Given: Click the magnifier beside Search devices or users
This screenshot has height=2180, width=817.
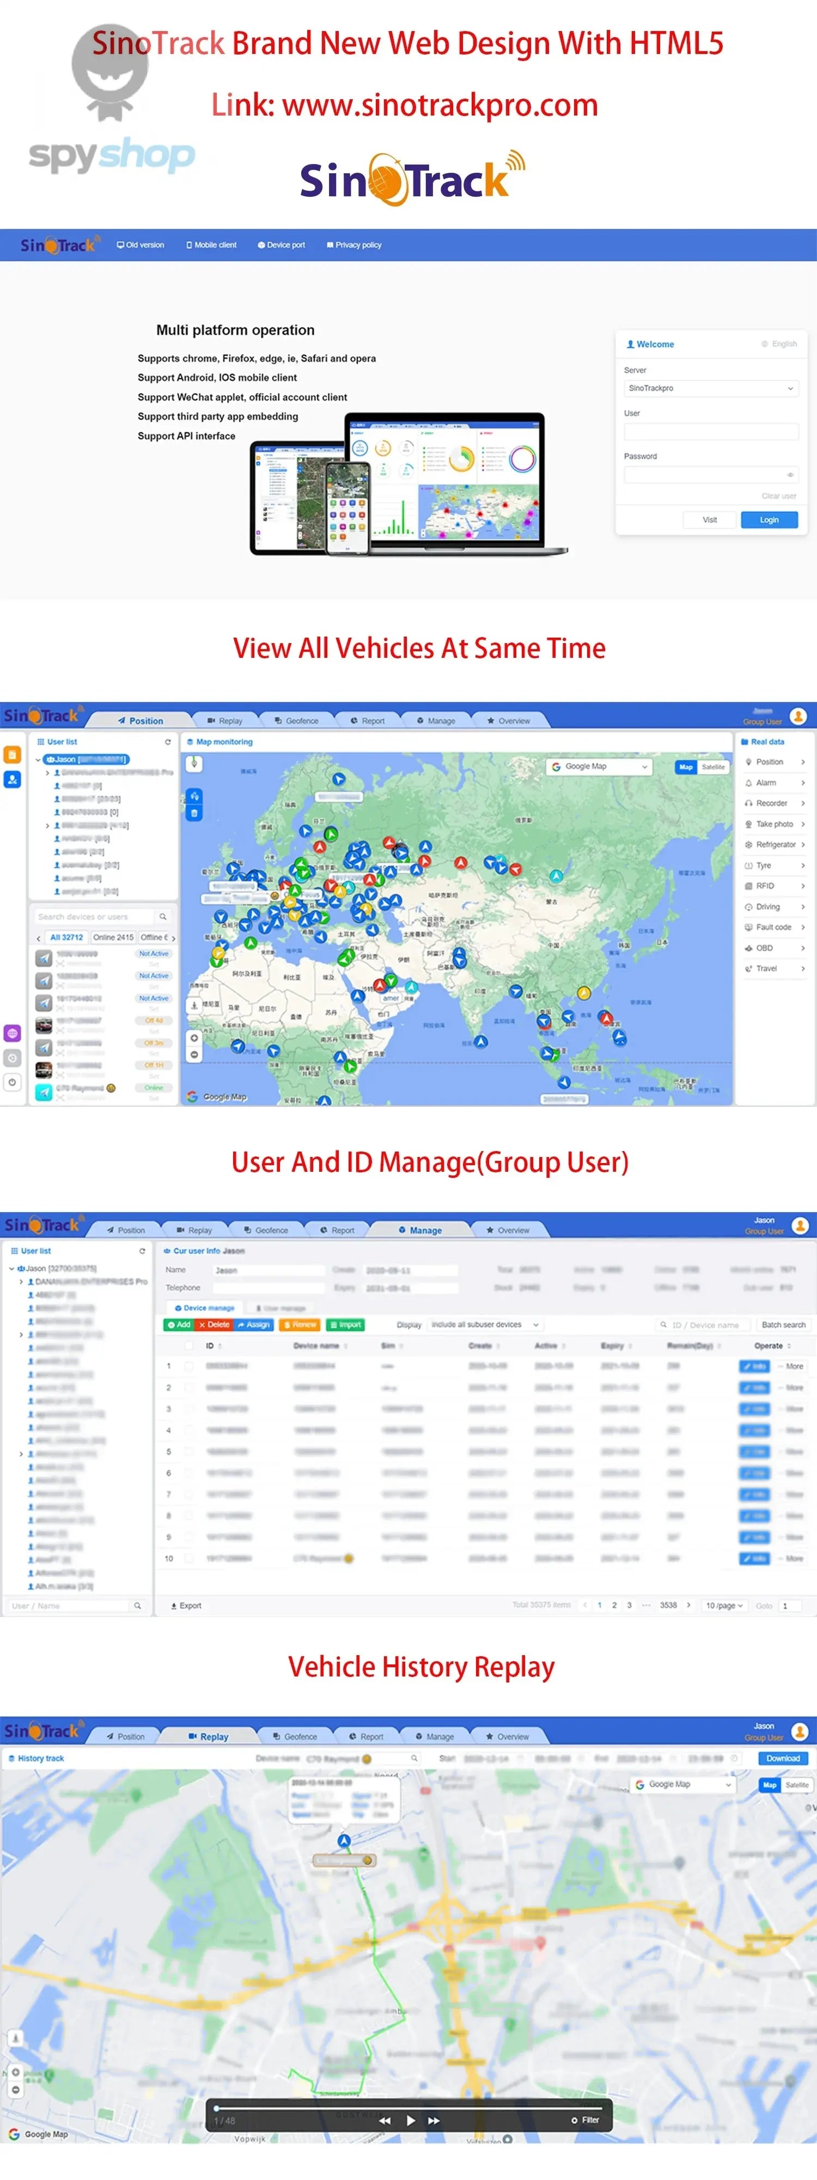Looking at the screenshot, I should pyautogui.click(x=162, y=917).
